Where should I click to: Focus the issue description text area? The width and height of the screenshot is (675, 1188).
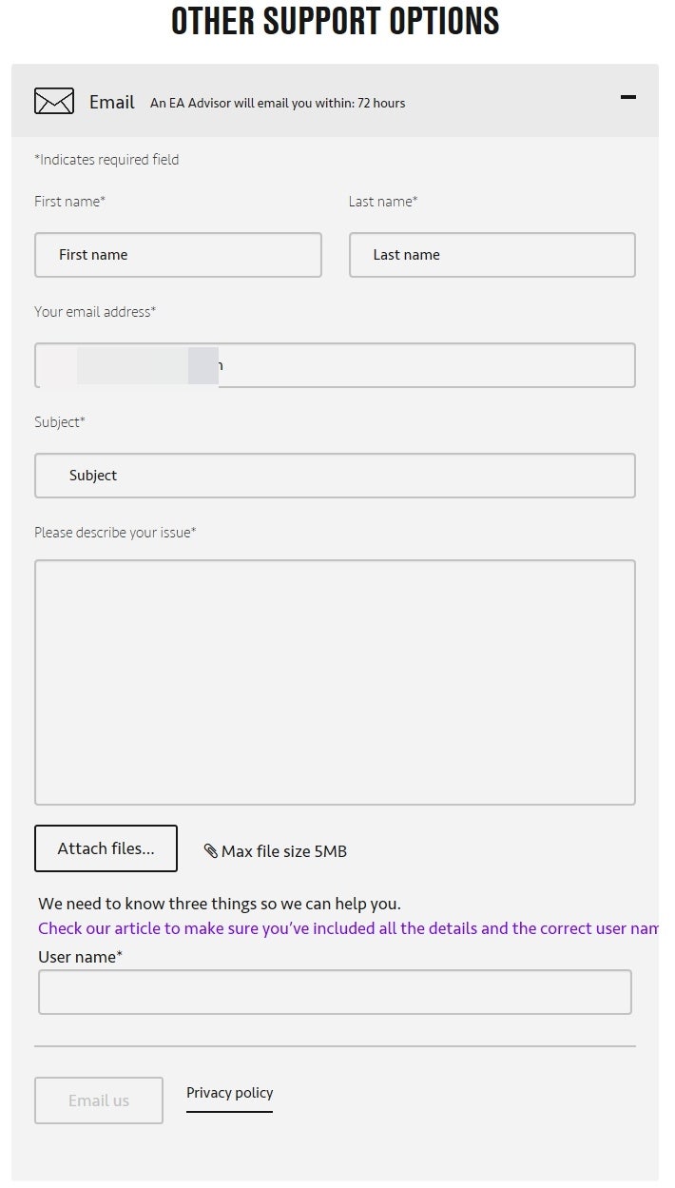(x=335, y=682)
